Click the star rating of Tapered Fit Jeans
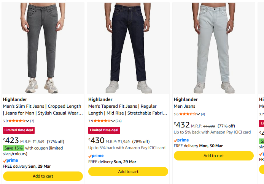The width and height of the screenshot is (264, 184). click(x=102, y=121)
